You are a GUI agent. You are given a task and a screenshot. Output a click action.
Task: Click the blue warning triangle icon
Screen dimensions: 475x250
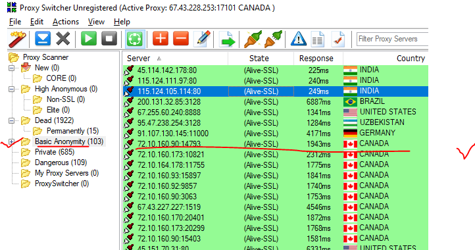tap(299, 39)
